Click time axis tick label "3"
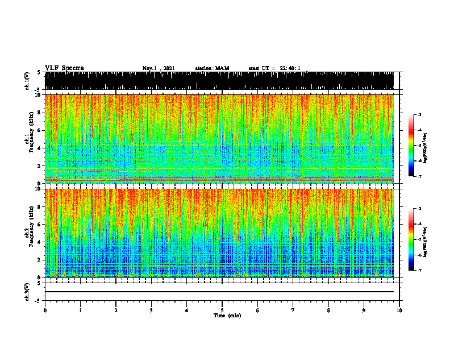 click(x=151, y=310)
